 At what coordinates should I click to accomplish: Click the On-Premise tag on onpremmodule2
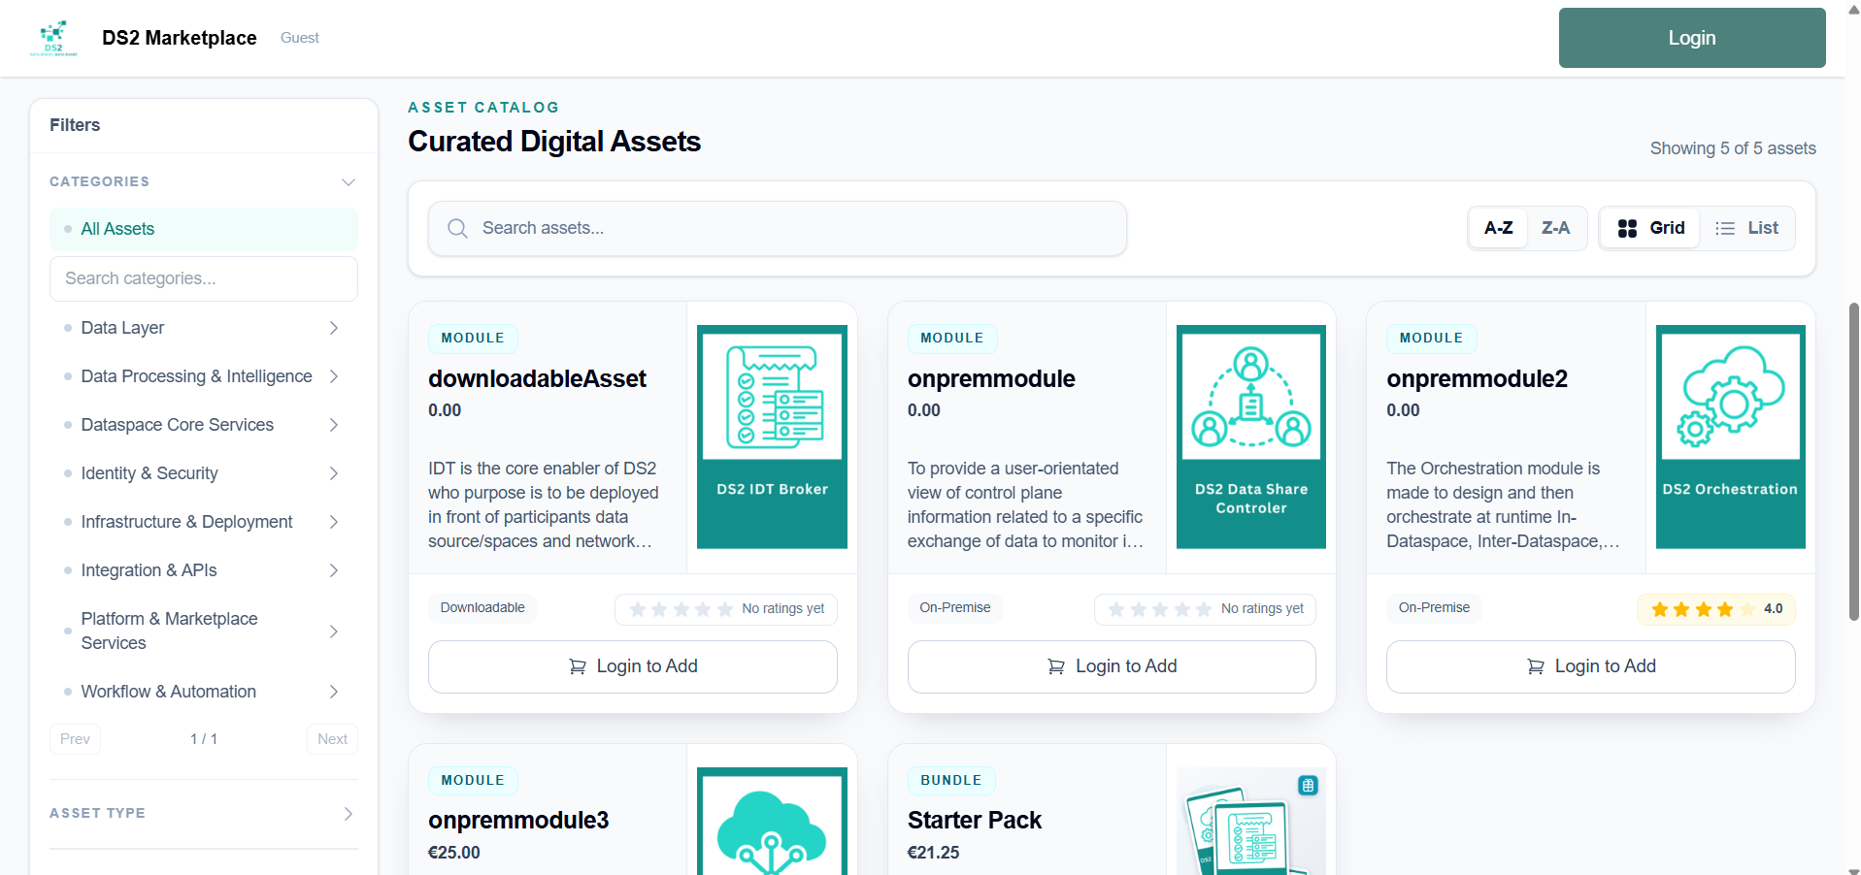(1434, 608)
